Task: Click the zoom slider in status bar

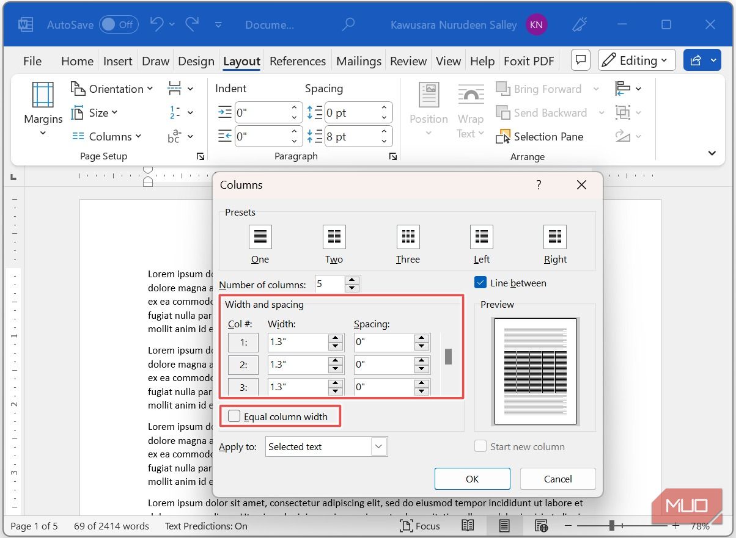Action: [611, 526]
